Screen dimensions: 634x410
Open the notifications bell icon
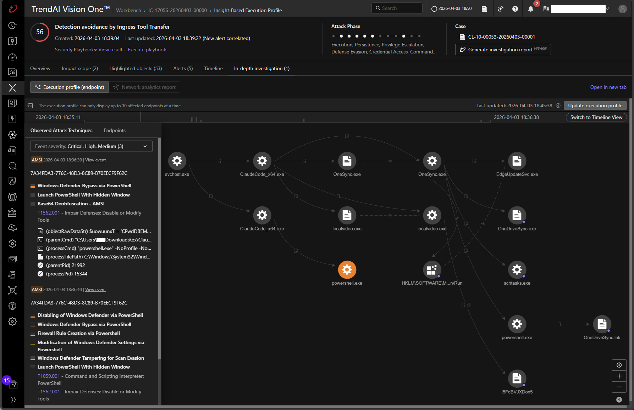pyautogui.click(x=530, y=9)
